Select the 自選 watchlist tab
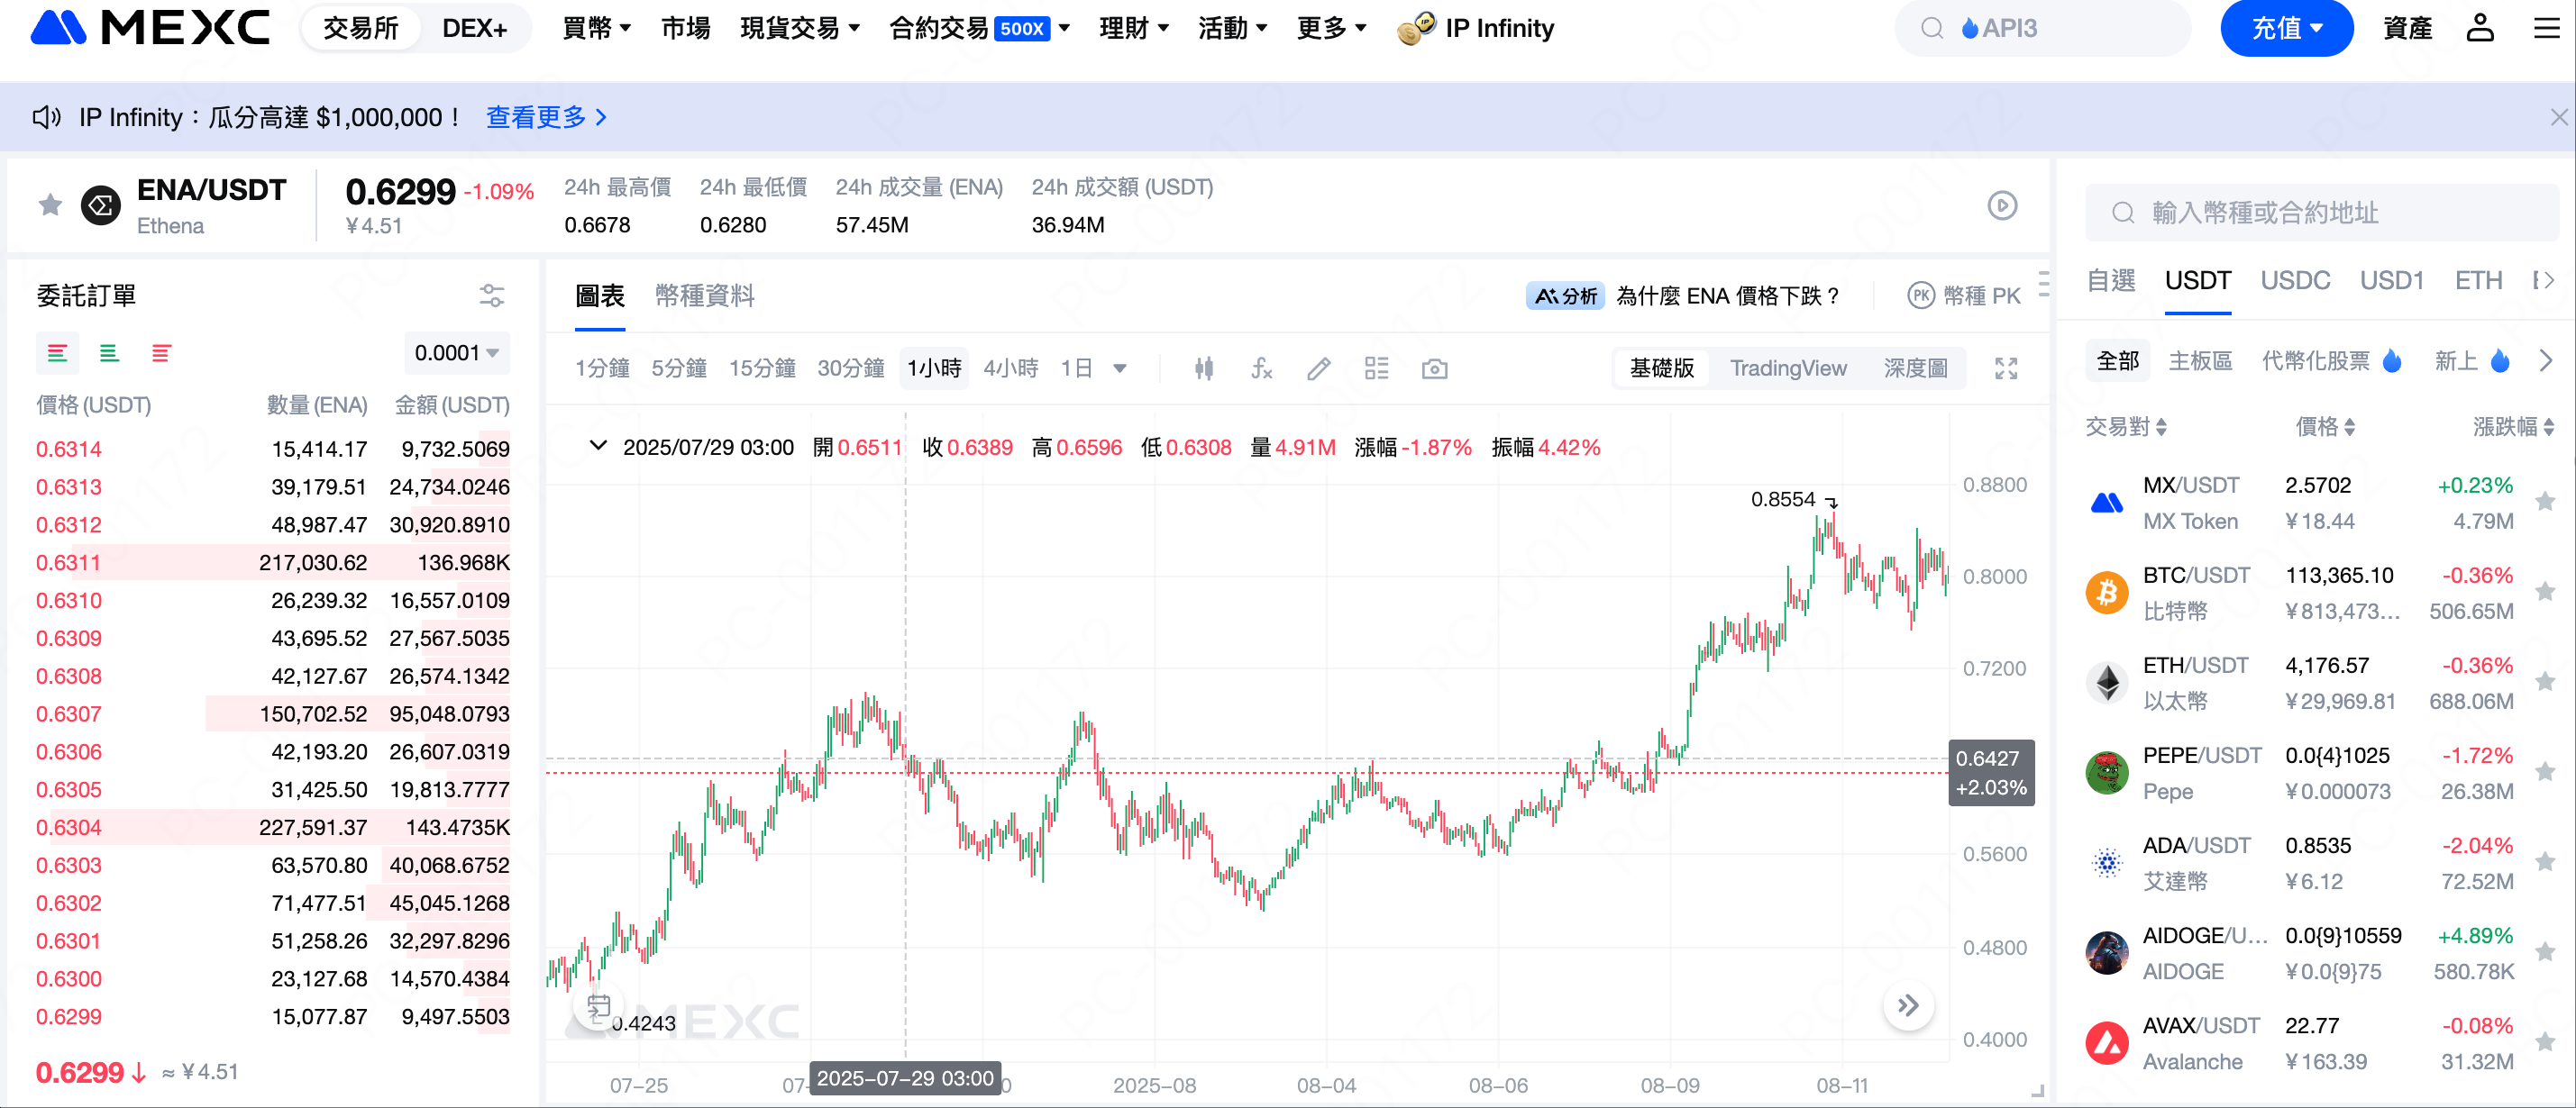 coord(2111,281)
